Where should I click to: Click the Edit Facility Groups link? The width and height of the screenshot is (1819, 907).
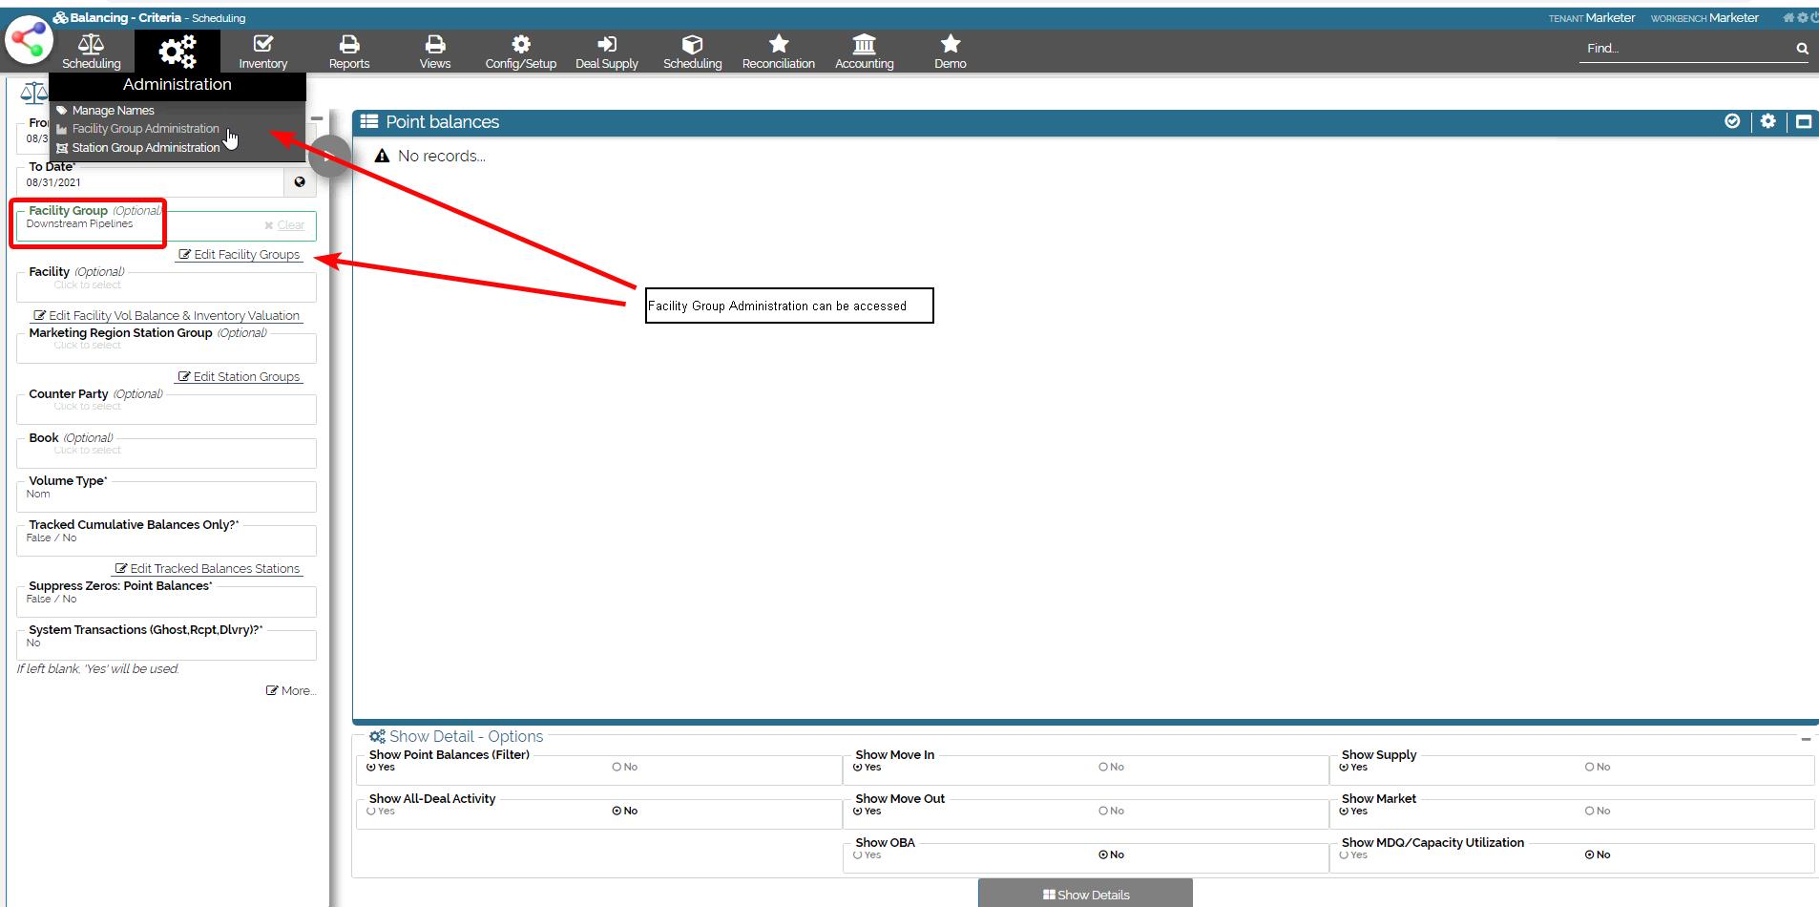coord(240,255)
